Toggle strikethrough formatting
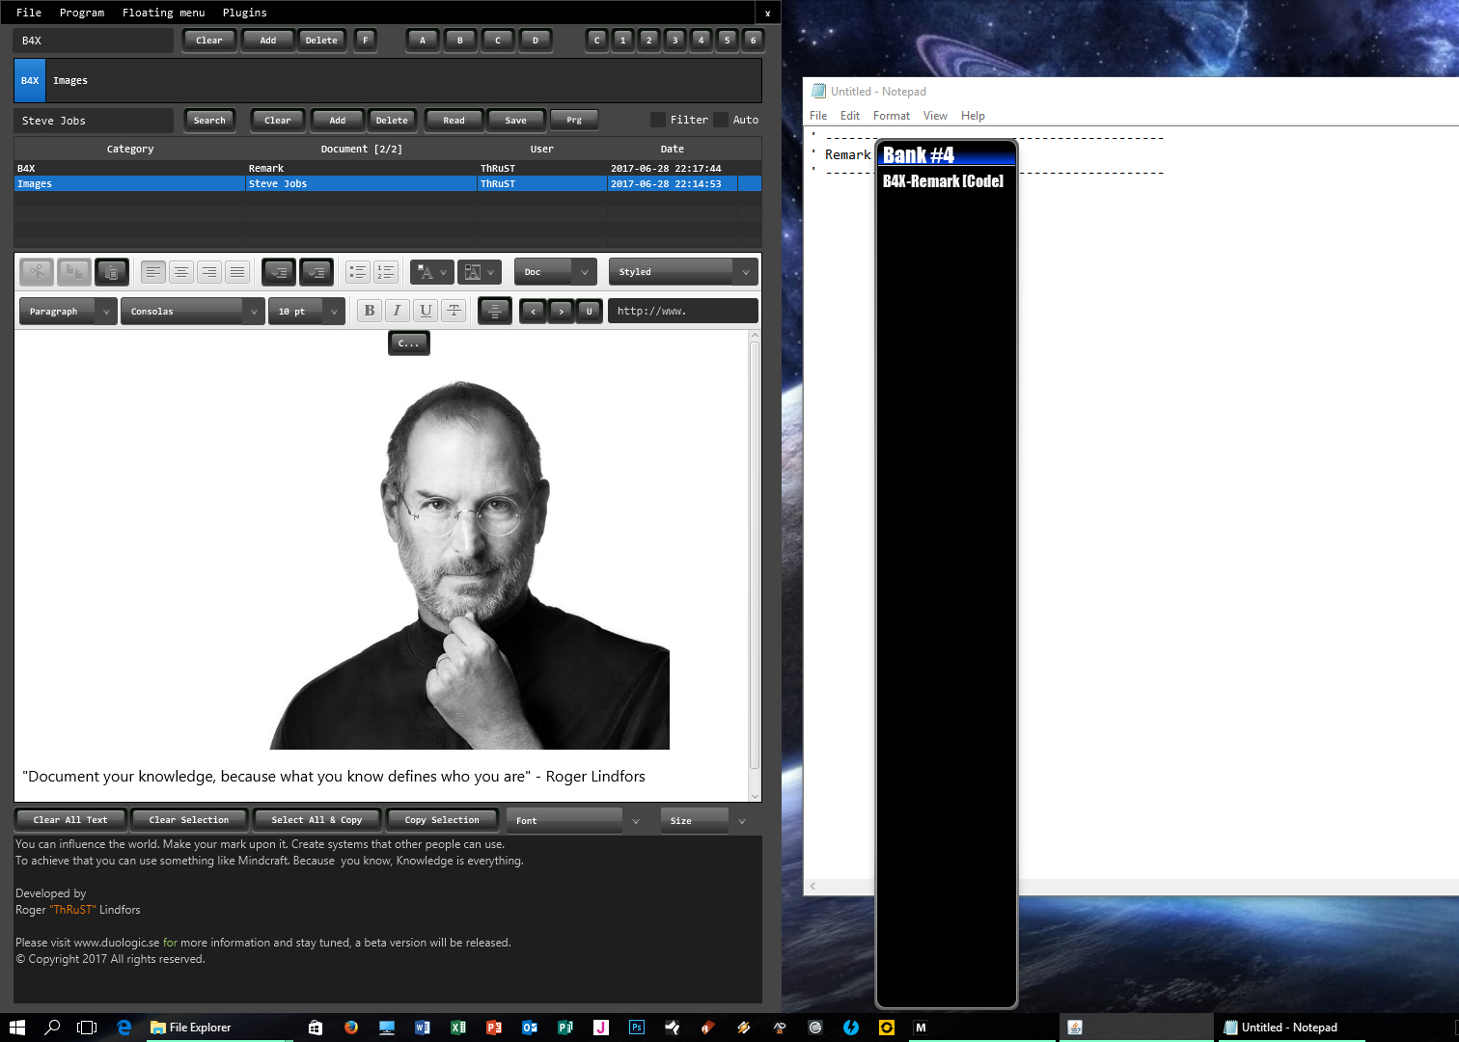 (x=454, y=311)
